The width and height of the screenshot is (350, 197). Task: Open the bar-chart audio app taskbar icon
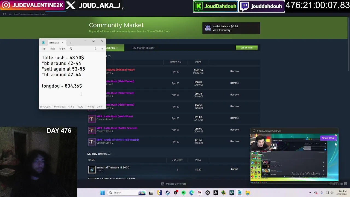[x=215, y=193]
